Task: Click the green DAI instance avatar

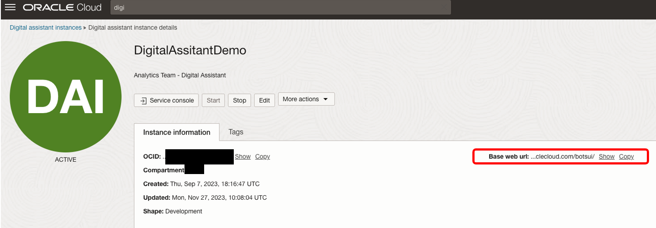Action: click(x=65, y=97)
